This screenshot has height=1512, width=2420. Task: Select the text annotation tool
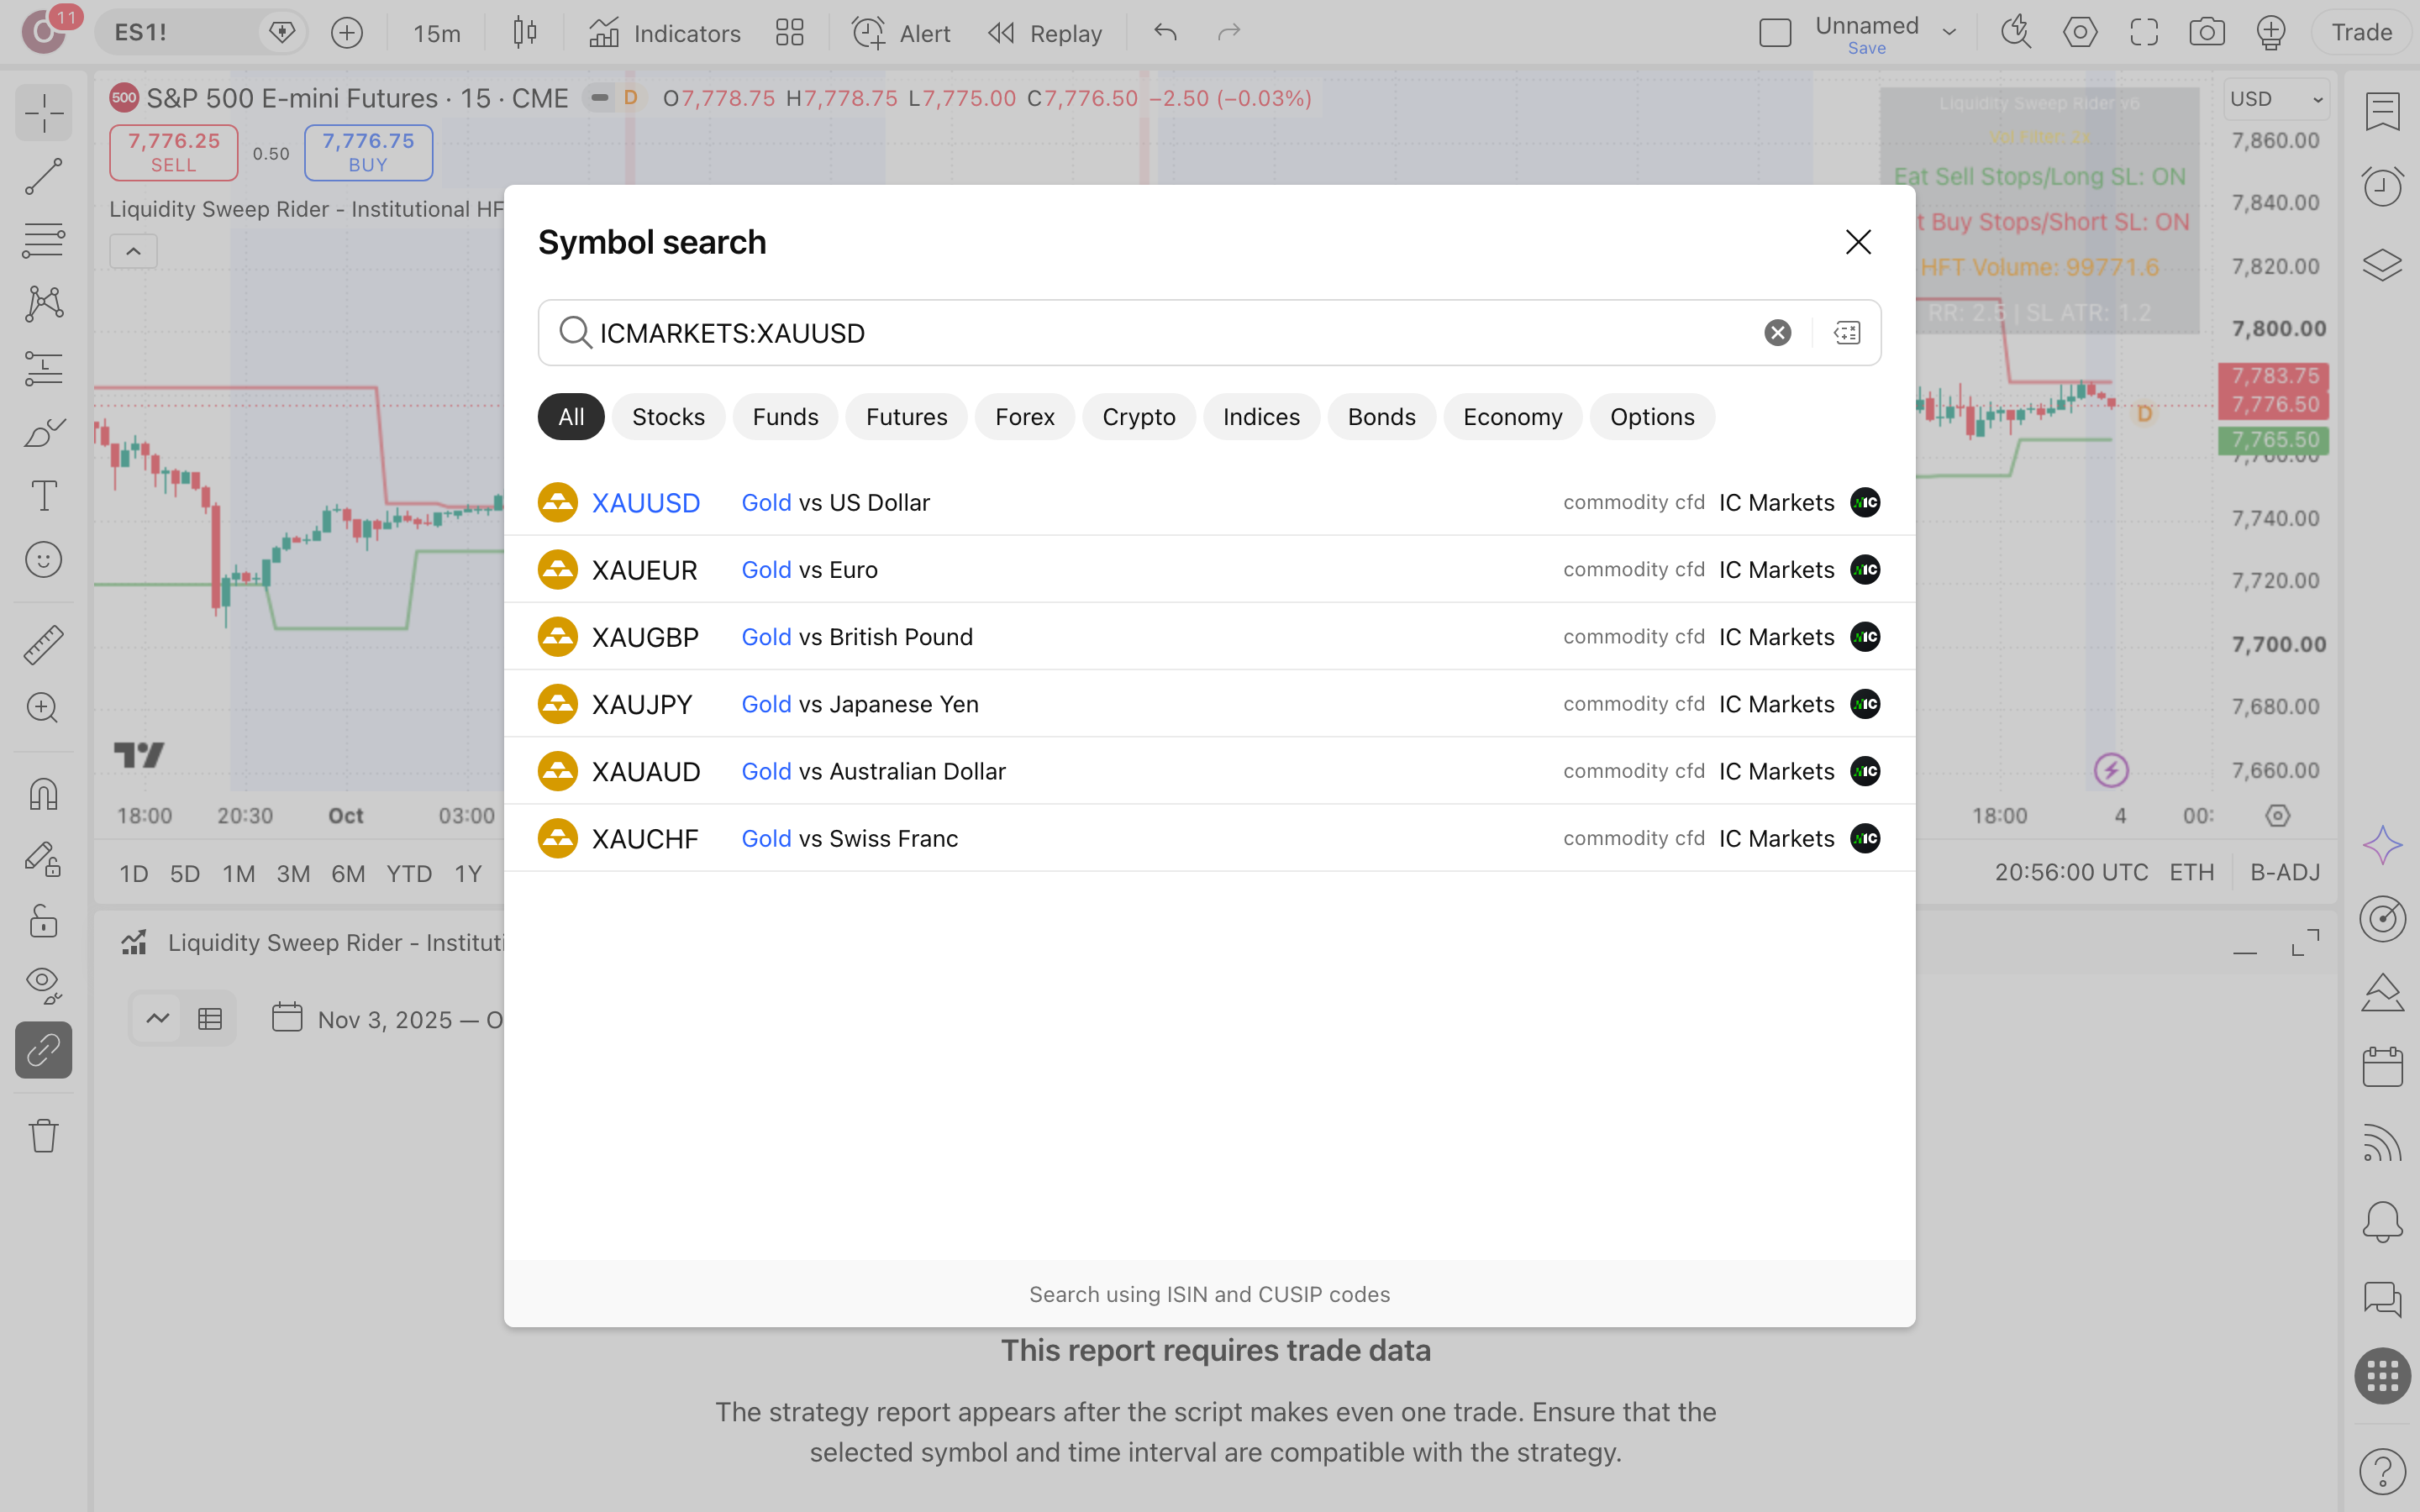[x=43, y=496]
